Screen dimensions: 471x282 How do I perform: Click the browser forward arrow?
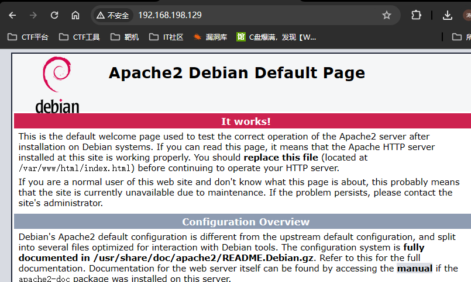(x=33, y=15)
